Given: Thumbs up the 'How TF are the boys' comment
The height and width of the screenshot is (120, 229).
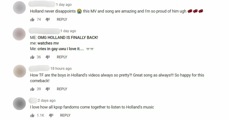Looking at the screenshot, I should point(32,89).
